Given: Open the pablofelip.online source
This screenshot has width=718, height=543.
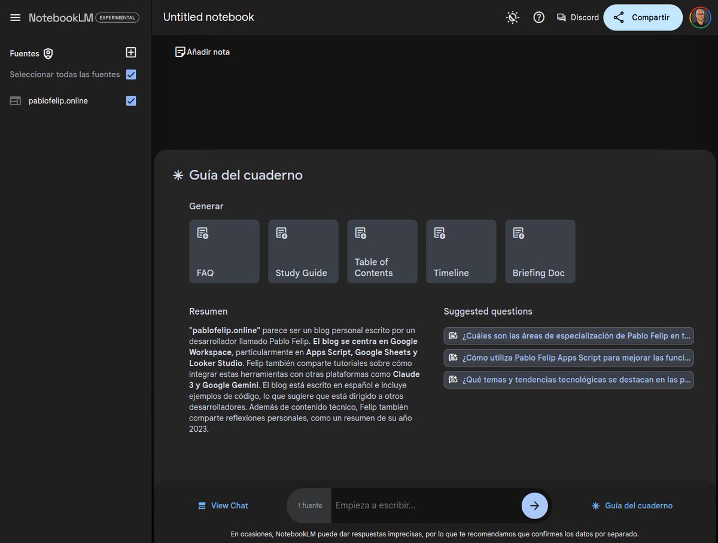Looking at the screenshot, I should 58,101.
